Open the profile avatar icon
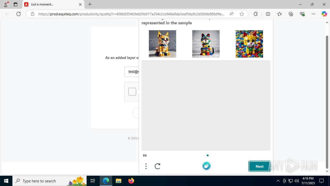Image resolution: width=330 pixels, height=186 pixels. [6, 4]
